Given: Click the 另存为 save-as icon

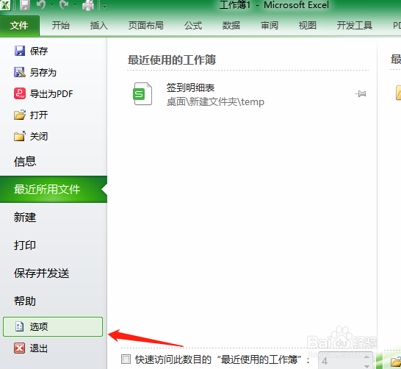Looking at the screenshot, I should pos(20,72).
